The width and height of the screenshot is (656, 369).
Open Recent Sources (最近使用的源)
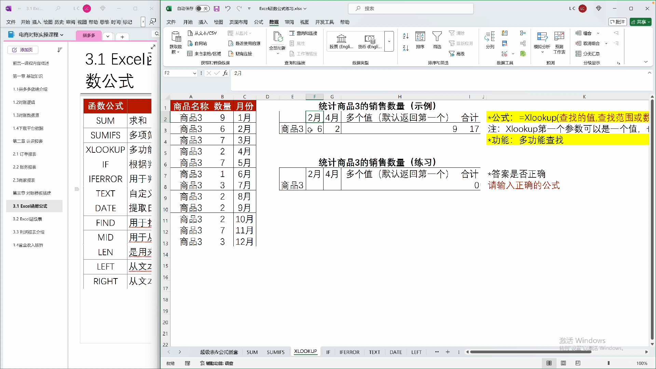[244, 43]
